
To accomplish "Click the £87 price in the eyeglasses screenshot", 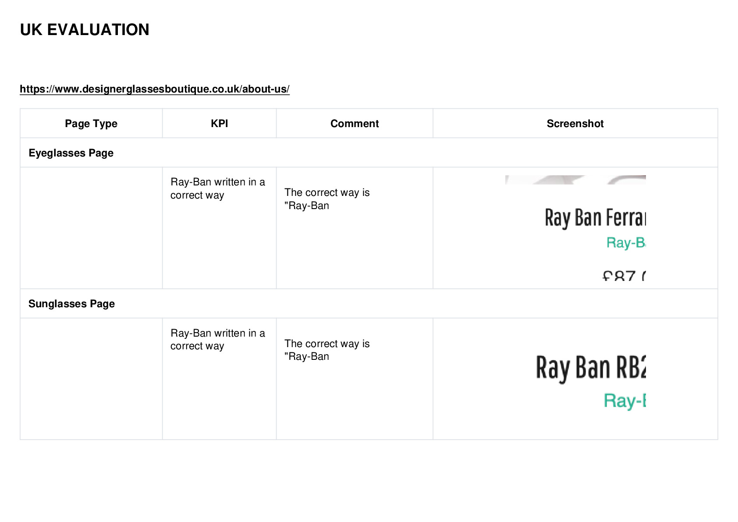I will (x=624, y=276).
